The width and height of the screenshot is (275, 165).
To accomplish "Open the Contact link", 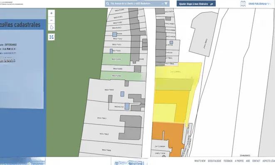I will (256, 161).
